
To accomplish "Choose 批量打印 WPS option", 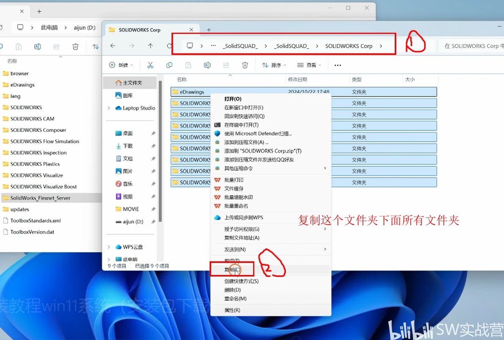I will pos(271,180).
